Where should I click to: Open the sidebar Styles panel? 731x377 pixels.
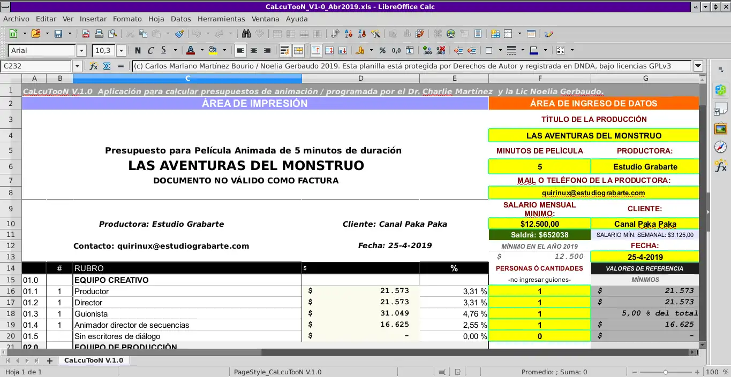click(721, 109)
